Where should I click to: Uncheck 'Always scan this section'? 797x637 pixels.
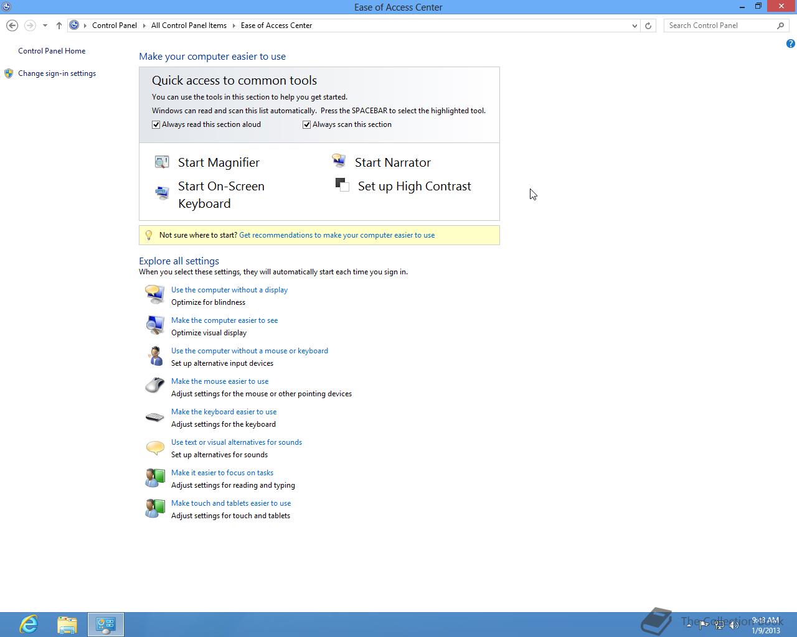[306, 124]
